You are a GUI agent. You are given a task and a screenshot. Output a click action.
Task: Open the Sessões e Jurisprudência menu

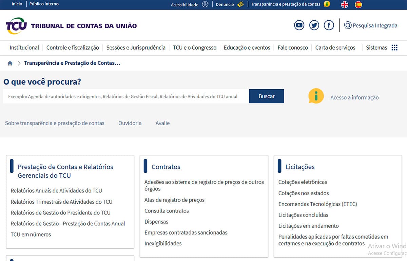point(135,48)
